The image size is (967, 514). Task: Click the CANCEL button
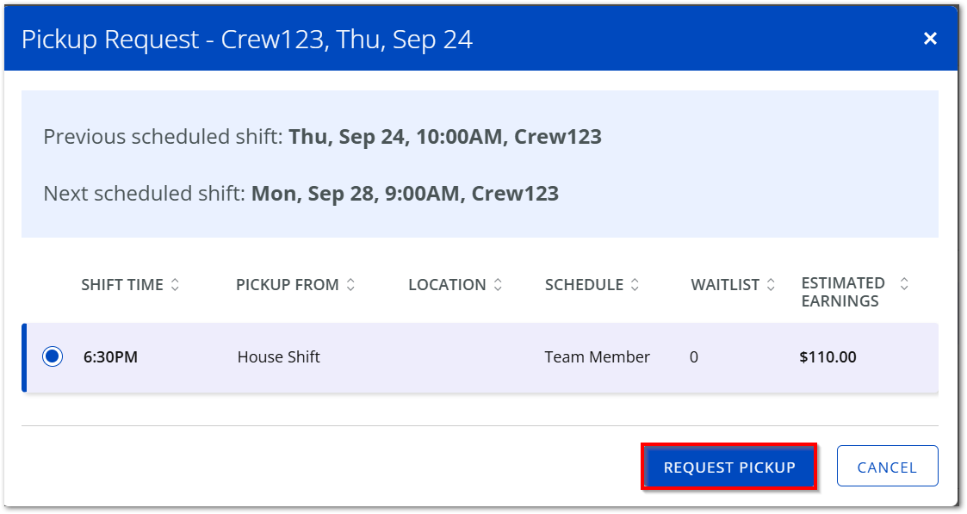[x=887, y=467]
